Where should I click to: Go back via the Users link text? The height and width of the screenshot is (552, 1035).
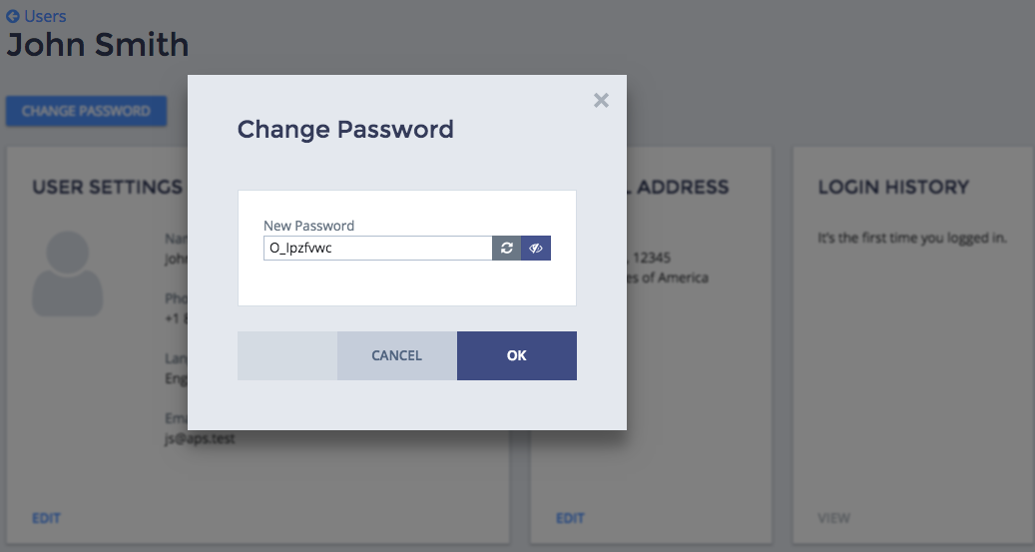(x=44, y=16)
